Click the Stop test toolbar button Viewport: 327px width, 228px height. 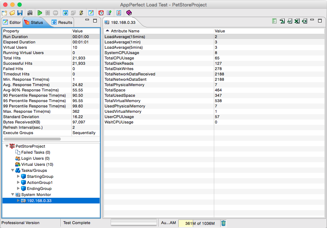pos(56,13)
